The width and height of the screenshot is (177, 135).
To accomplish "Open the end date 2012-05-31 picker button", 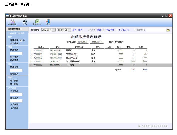I will (x=69, y=30).
